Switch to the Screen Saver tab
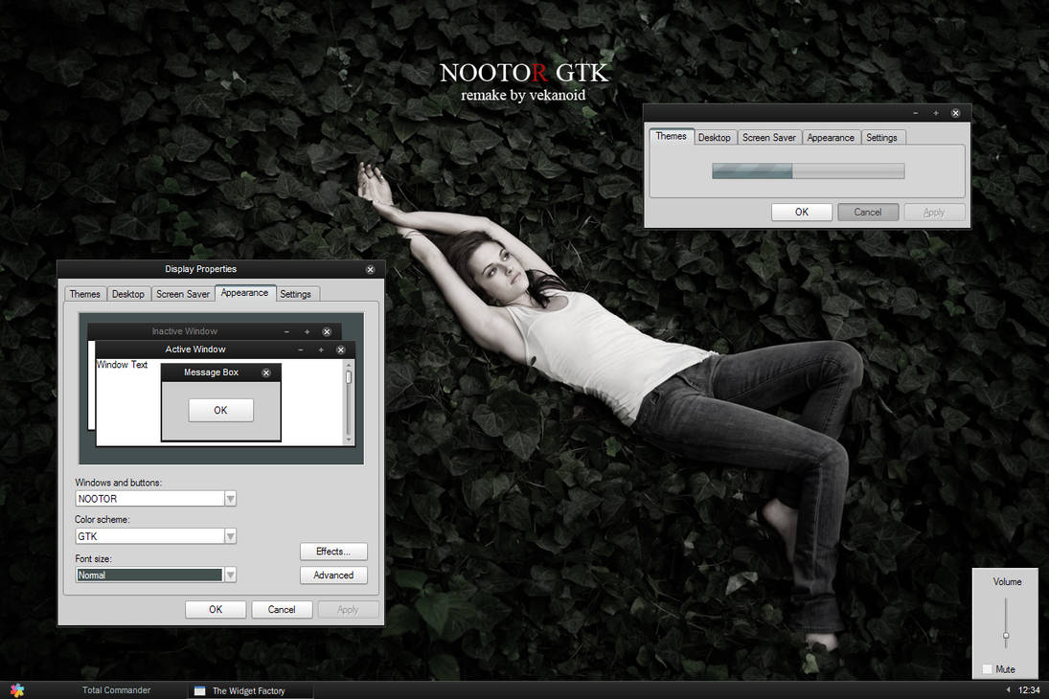 [x=182, y=294]
